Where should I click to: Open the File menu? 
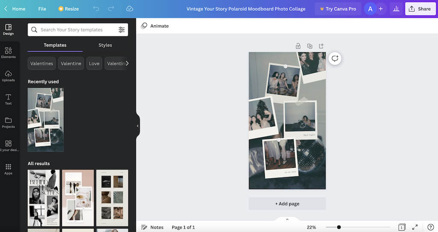click(x=42, y=9)
